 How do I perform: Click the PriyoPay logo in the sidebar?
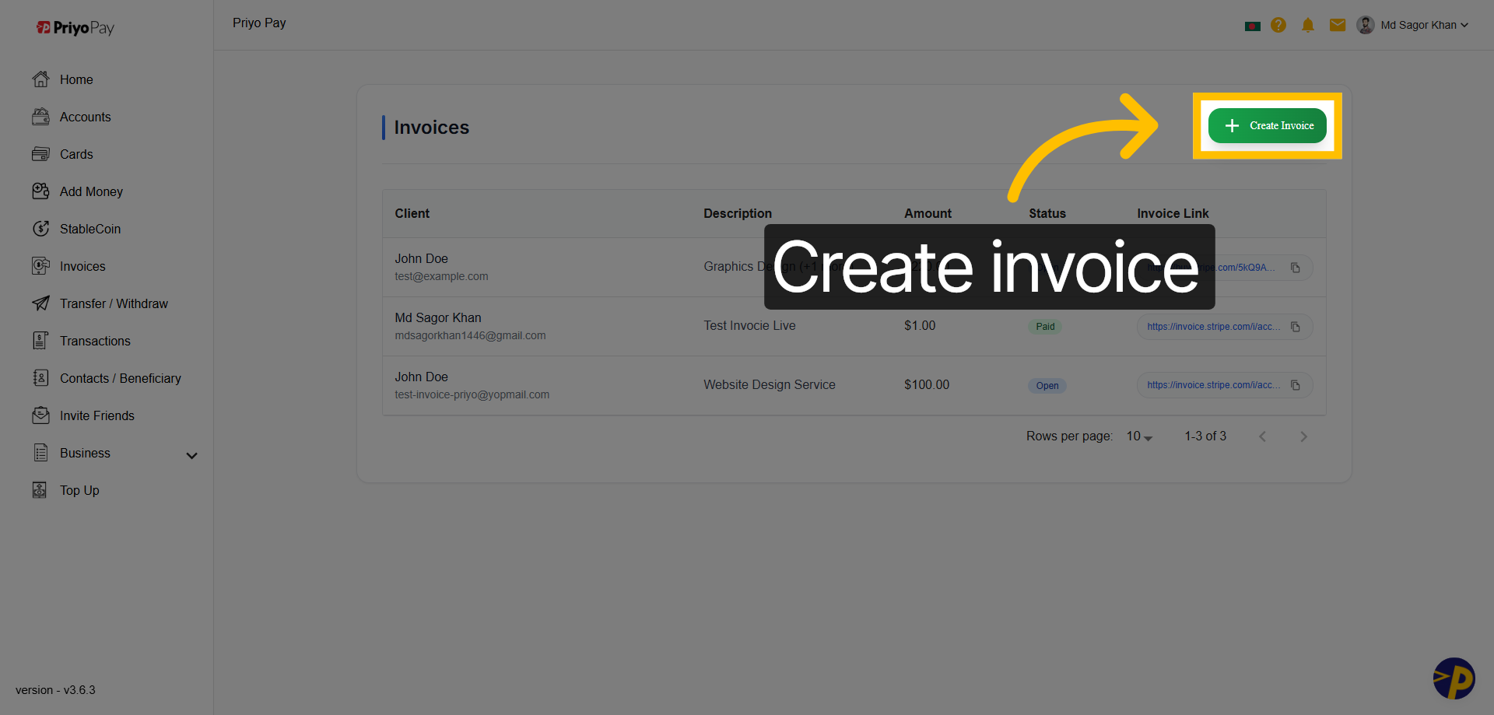tap(75, 27)
